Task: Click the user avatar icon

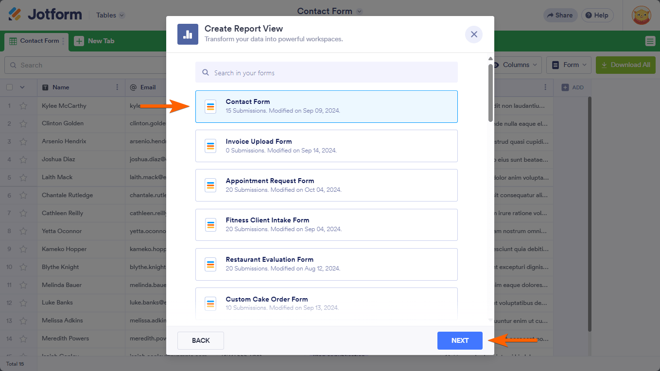Action: pyautogui.click(x=641, y=16)
